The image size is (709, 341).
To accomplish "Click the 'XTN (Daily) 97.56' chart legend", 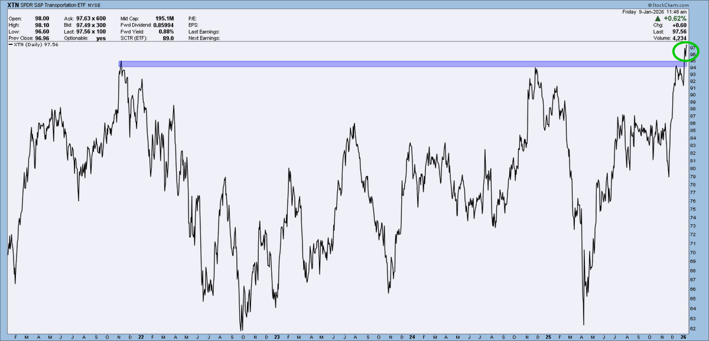I will (34, 45).
